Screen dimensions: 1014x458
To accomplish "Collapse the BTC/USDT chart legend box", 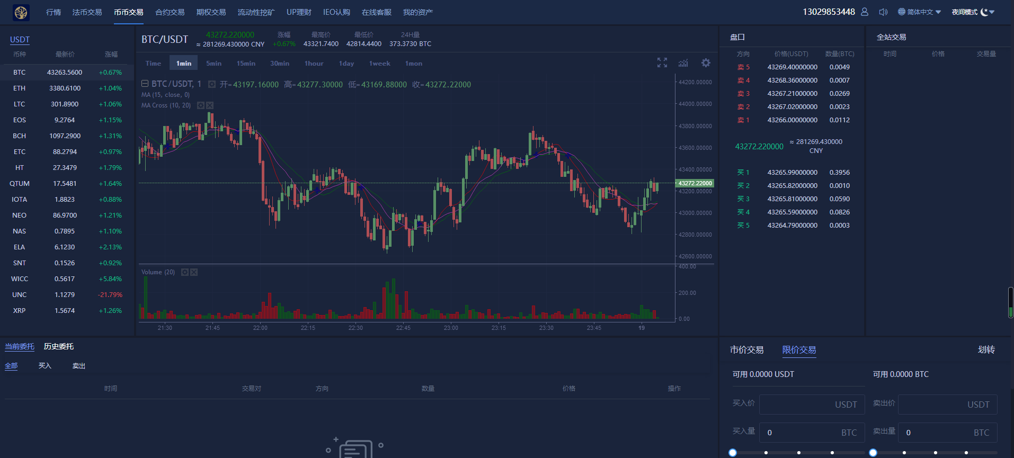I will point(145,84).
